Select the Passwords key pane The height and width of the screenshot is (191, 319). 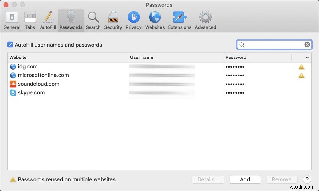(x=71, y=21)
